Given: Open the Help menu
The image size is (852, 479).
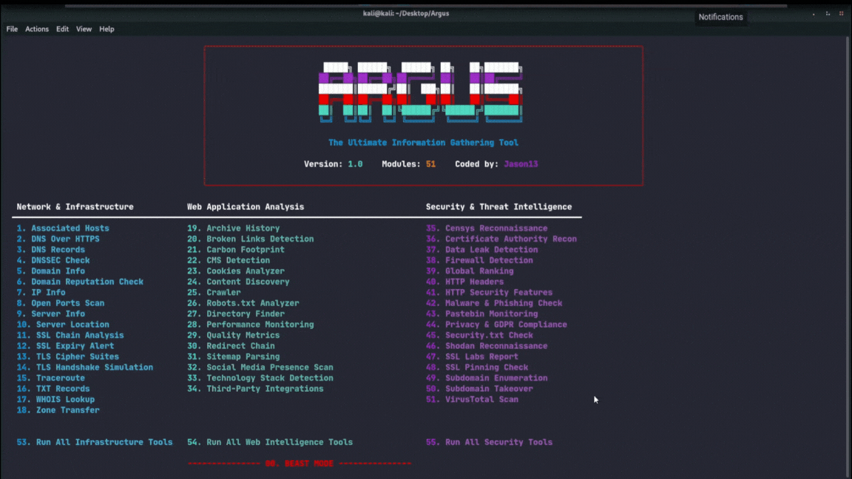Looking at the screenshot, I should click(106, 29).
